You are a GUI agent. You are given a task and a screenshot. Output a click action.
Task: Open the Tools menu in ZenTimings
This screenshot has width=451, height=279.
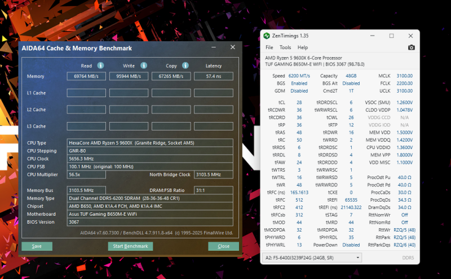pos(285,47)
